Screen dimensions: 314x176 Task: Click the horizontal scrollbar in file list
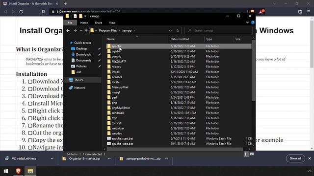pos(175,149)
